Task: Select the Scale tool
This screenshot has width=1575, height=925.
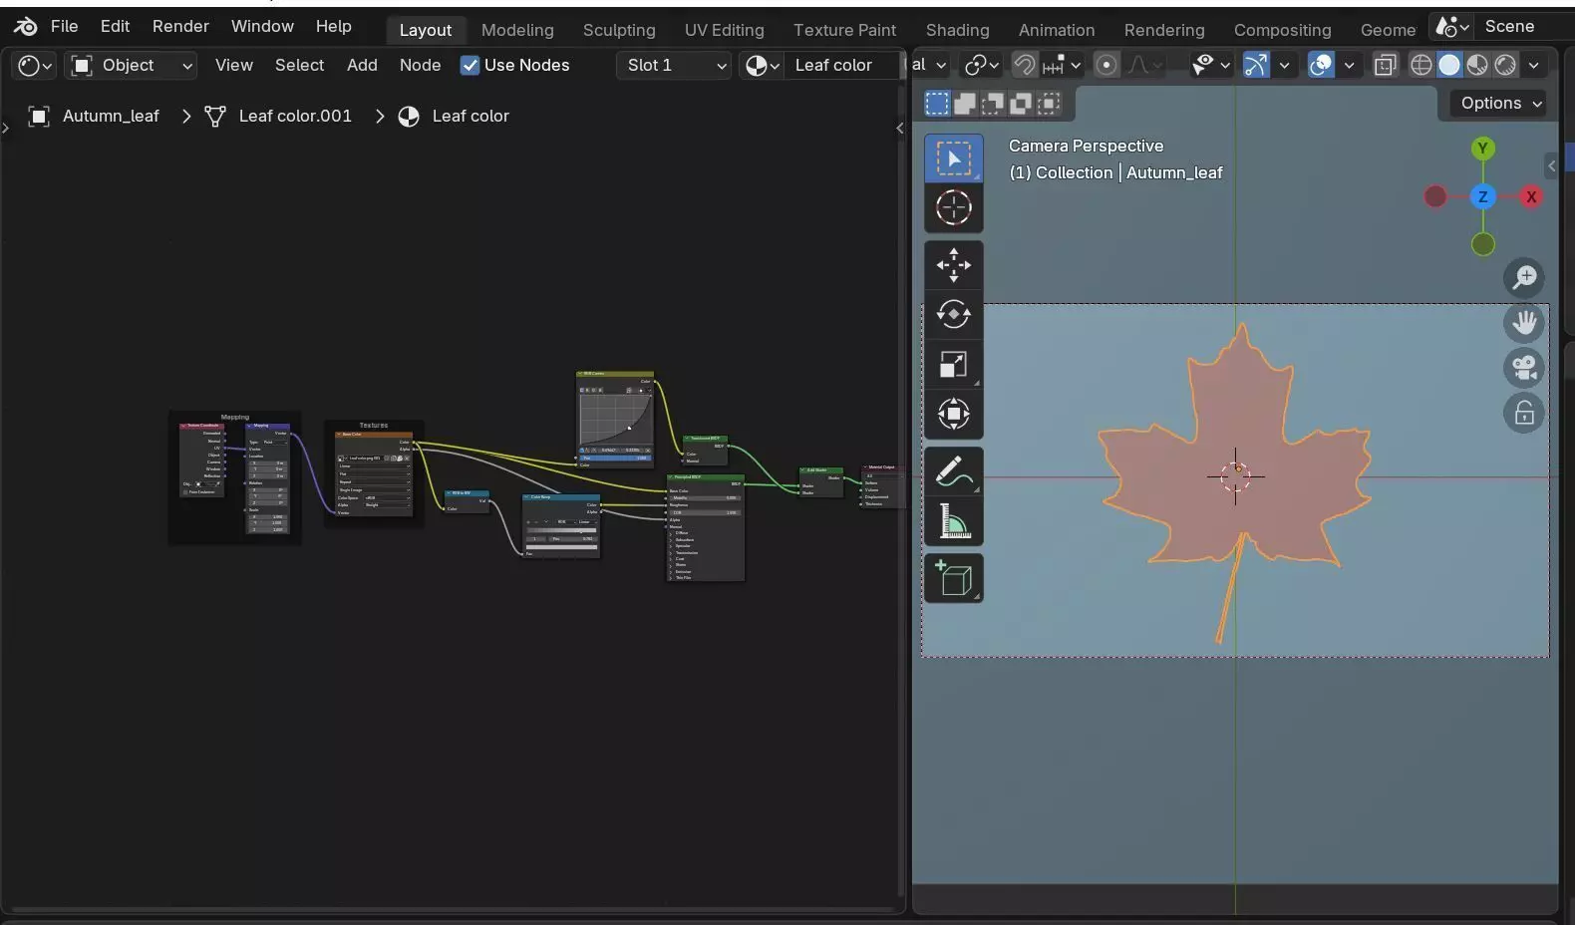Action: pyautogui.click(x=954, y=365)
